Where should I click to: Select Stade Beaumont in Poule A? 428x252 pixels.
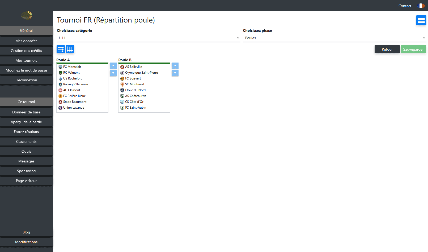(82, 102)
